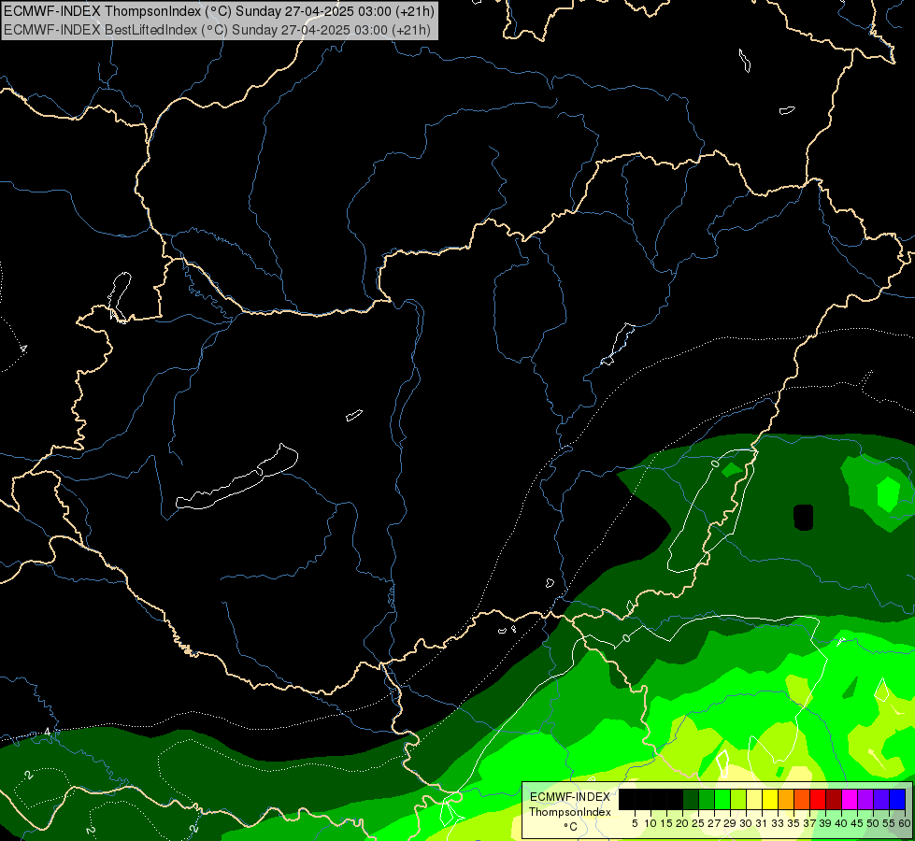Click the legend tick label 10
Image resolution: width=915 pixels, height=841 pixels.
pos(651,823)
